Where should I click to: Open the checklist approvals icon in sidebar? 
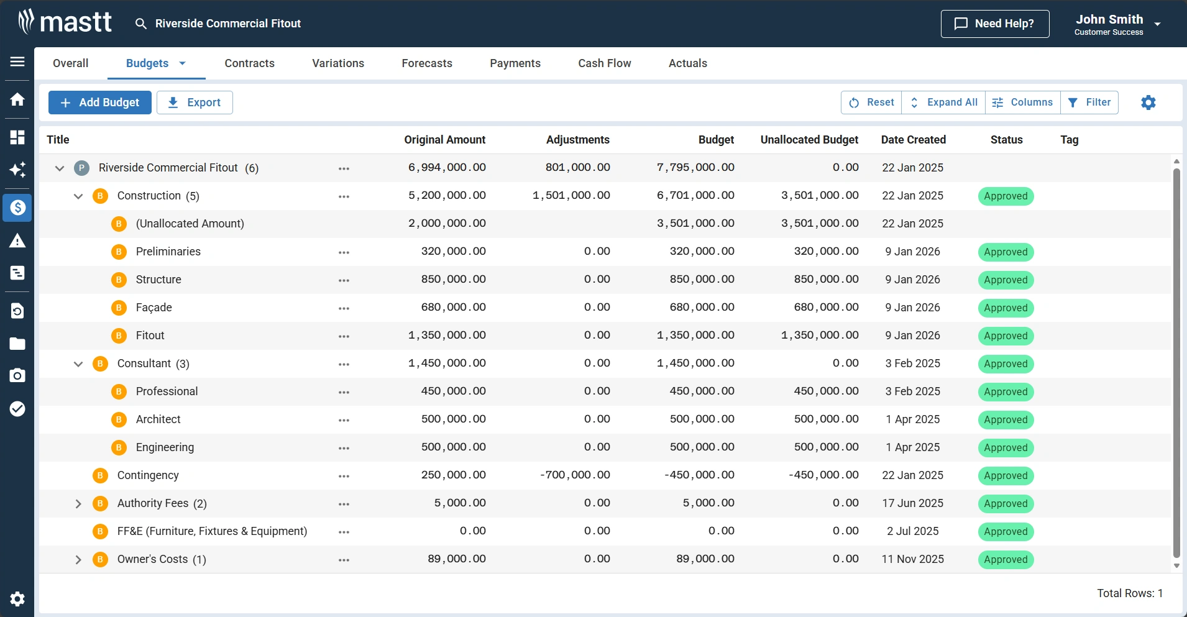point(17,408)
